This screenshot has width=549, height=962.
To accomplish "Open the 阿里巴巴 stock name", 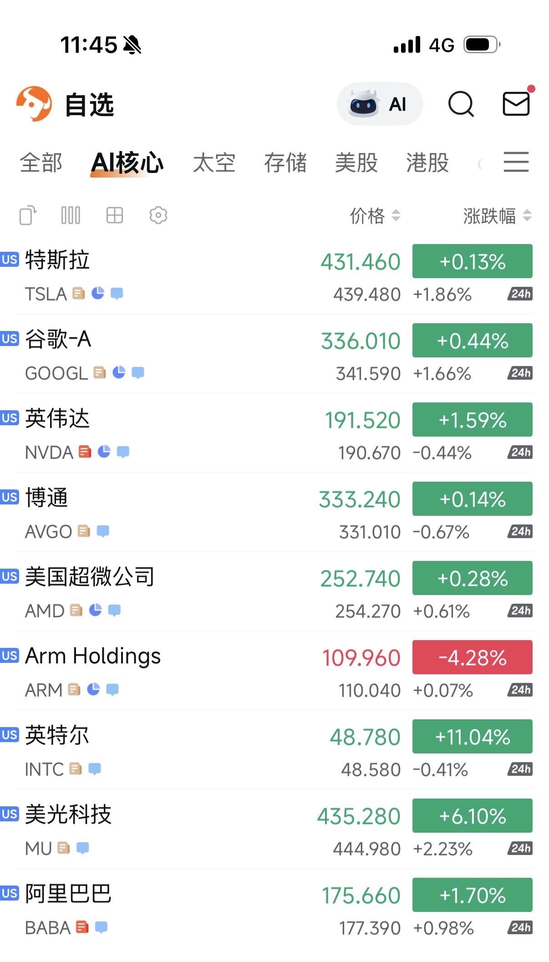I will tap(68, 893).
